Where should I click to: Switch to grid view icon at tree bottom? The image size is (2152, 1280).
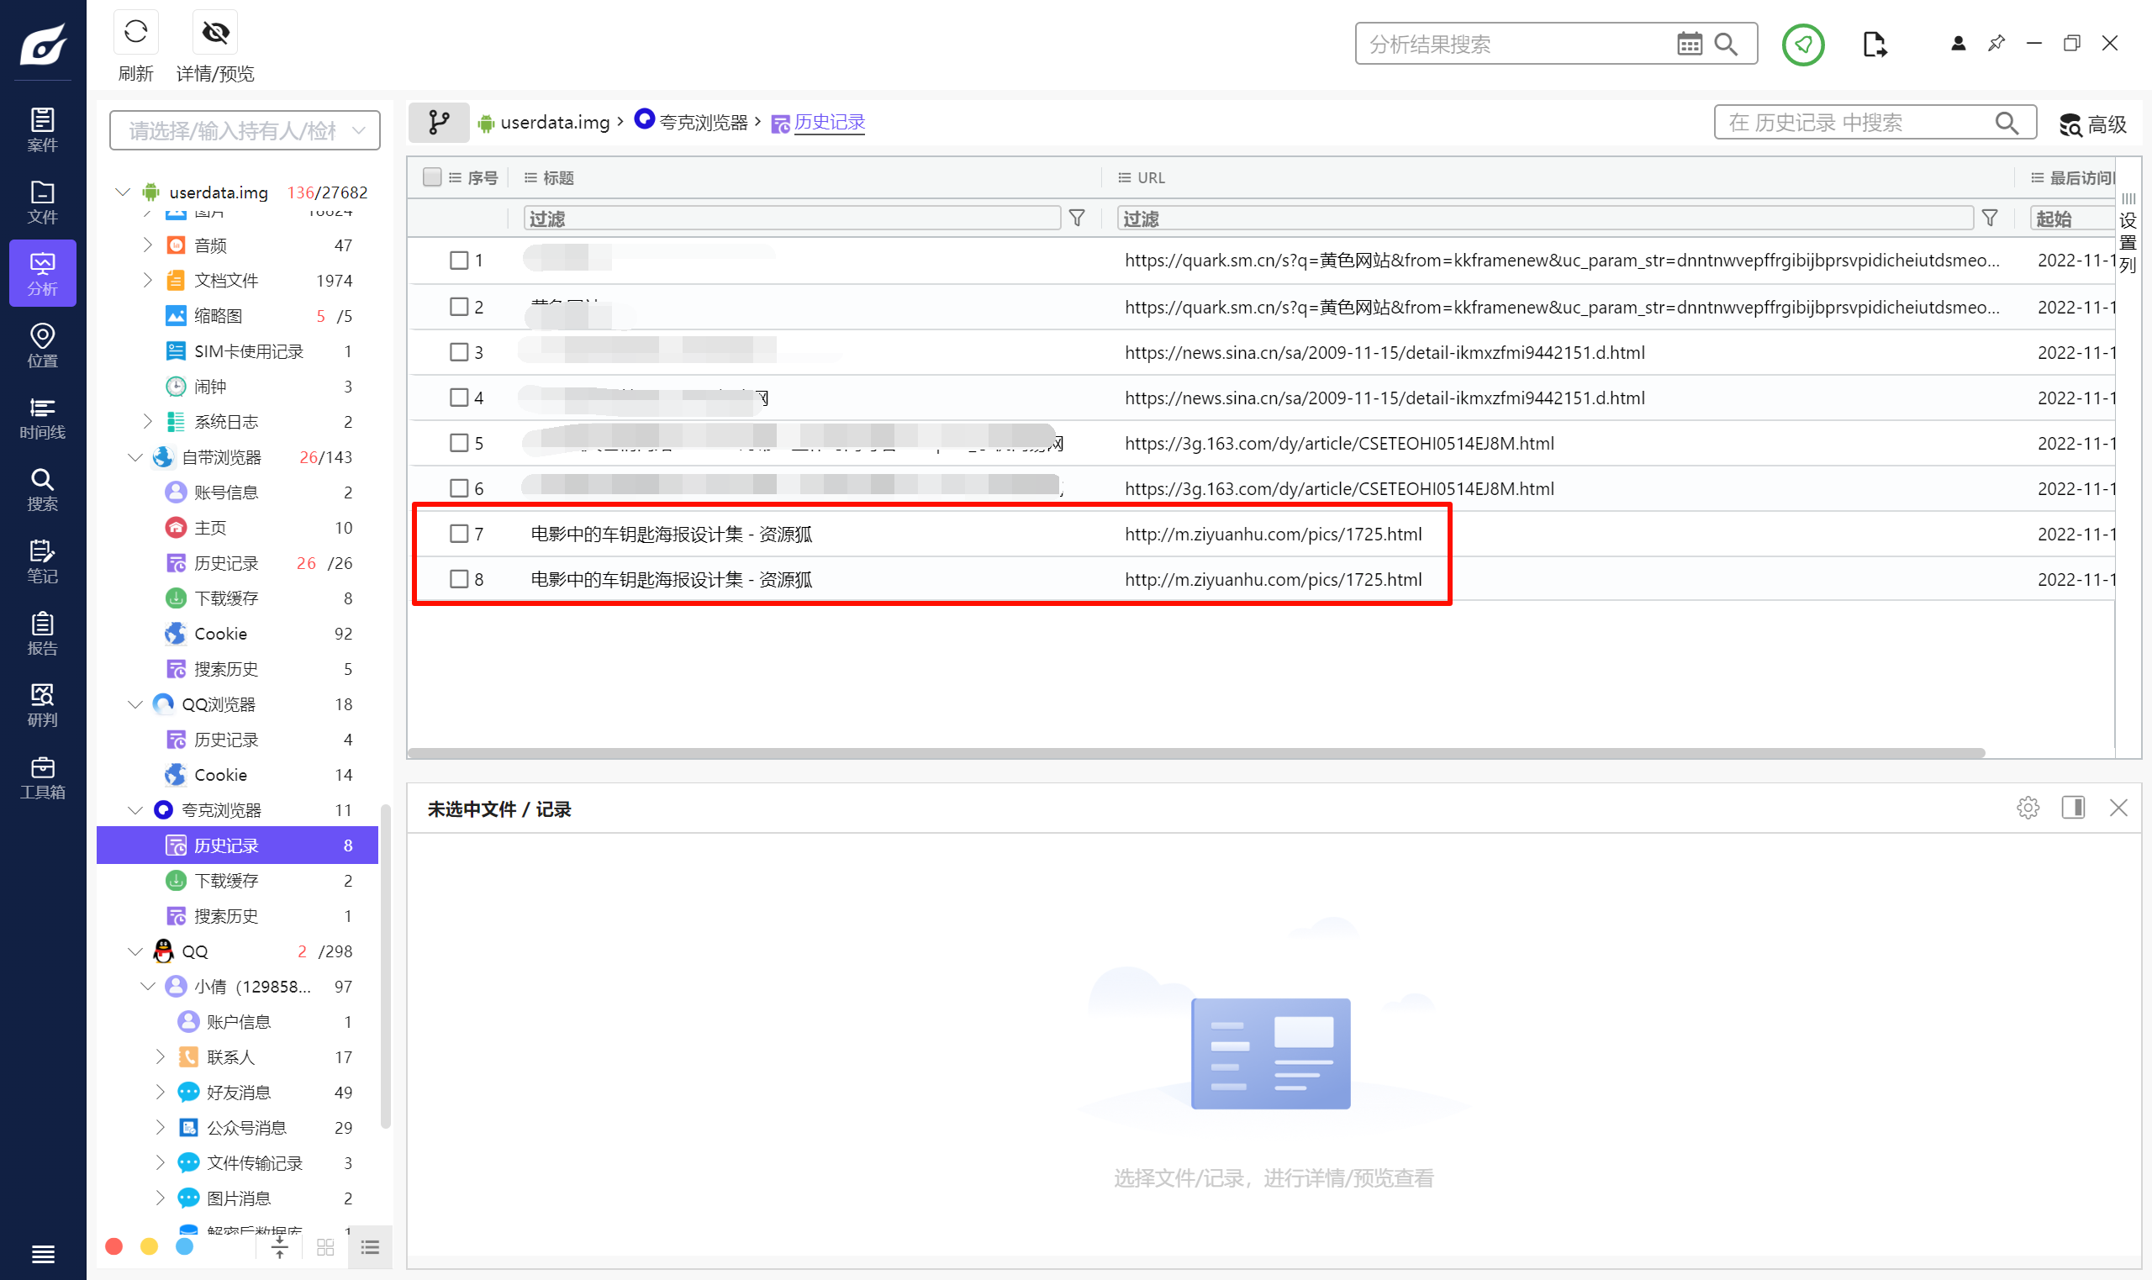click(x=325, y=1247)
